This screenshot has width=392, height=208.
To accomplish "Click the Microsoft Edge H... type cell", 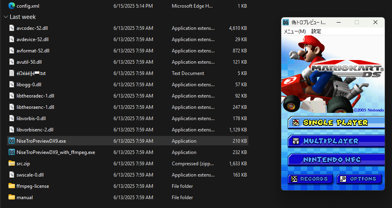I will click(x=192, y=6).
